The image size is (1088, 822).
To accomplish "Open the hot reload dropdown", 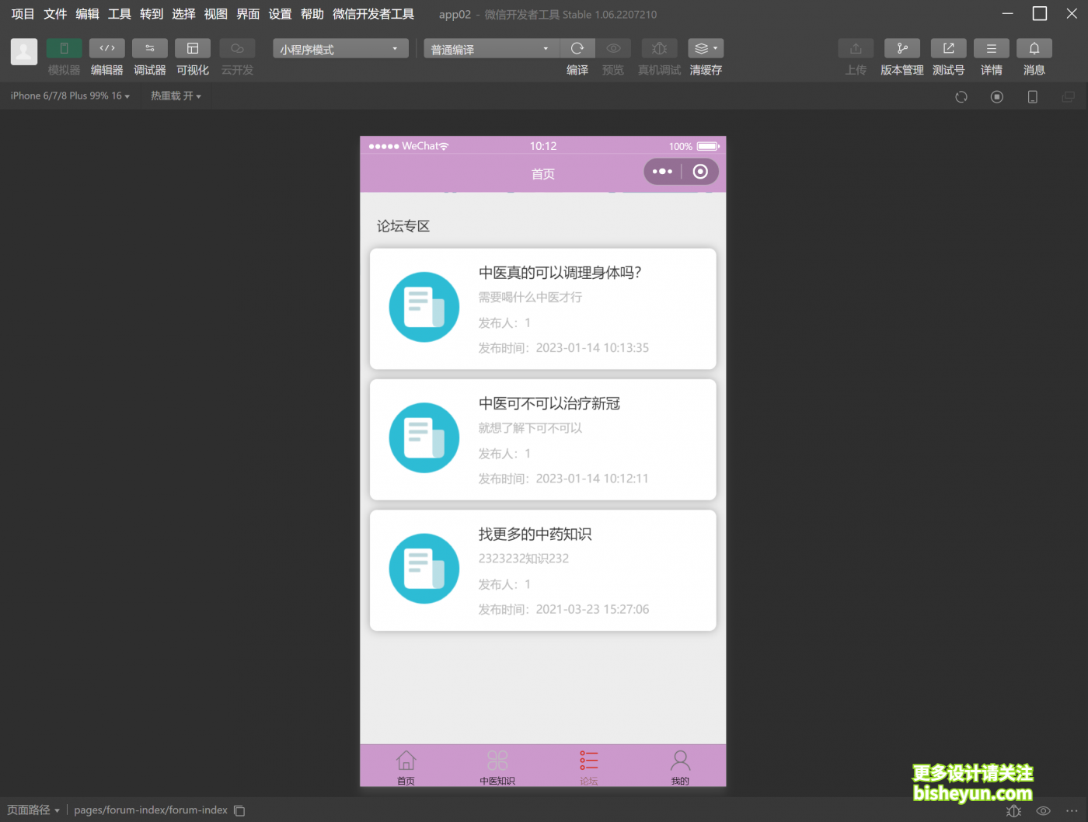I will coord(176,96).
